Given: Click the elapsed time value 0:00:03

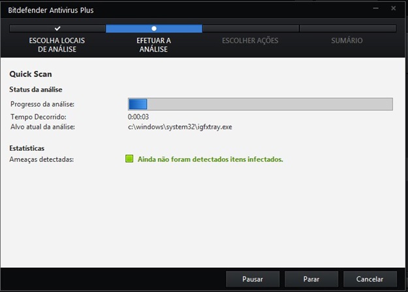Looking at the screenshot, I should pyautogui.click(x=138, y=117).
